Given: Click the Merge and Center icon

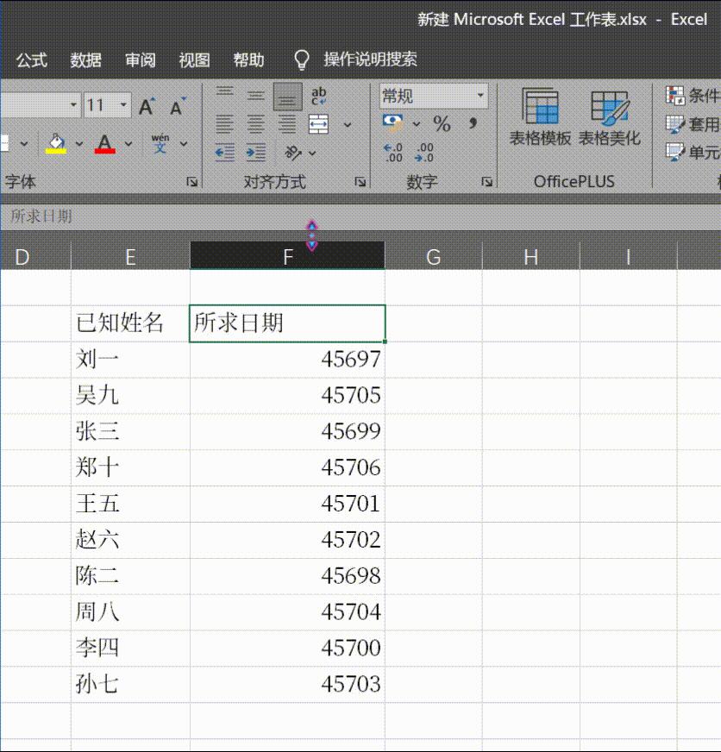Looking at the screenshot, I should pyautogui.click(x=317, y=125).
